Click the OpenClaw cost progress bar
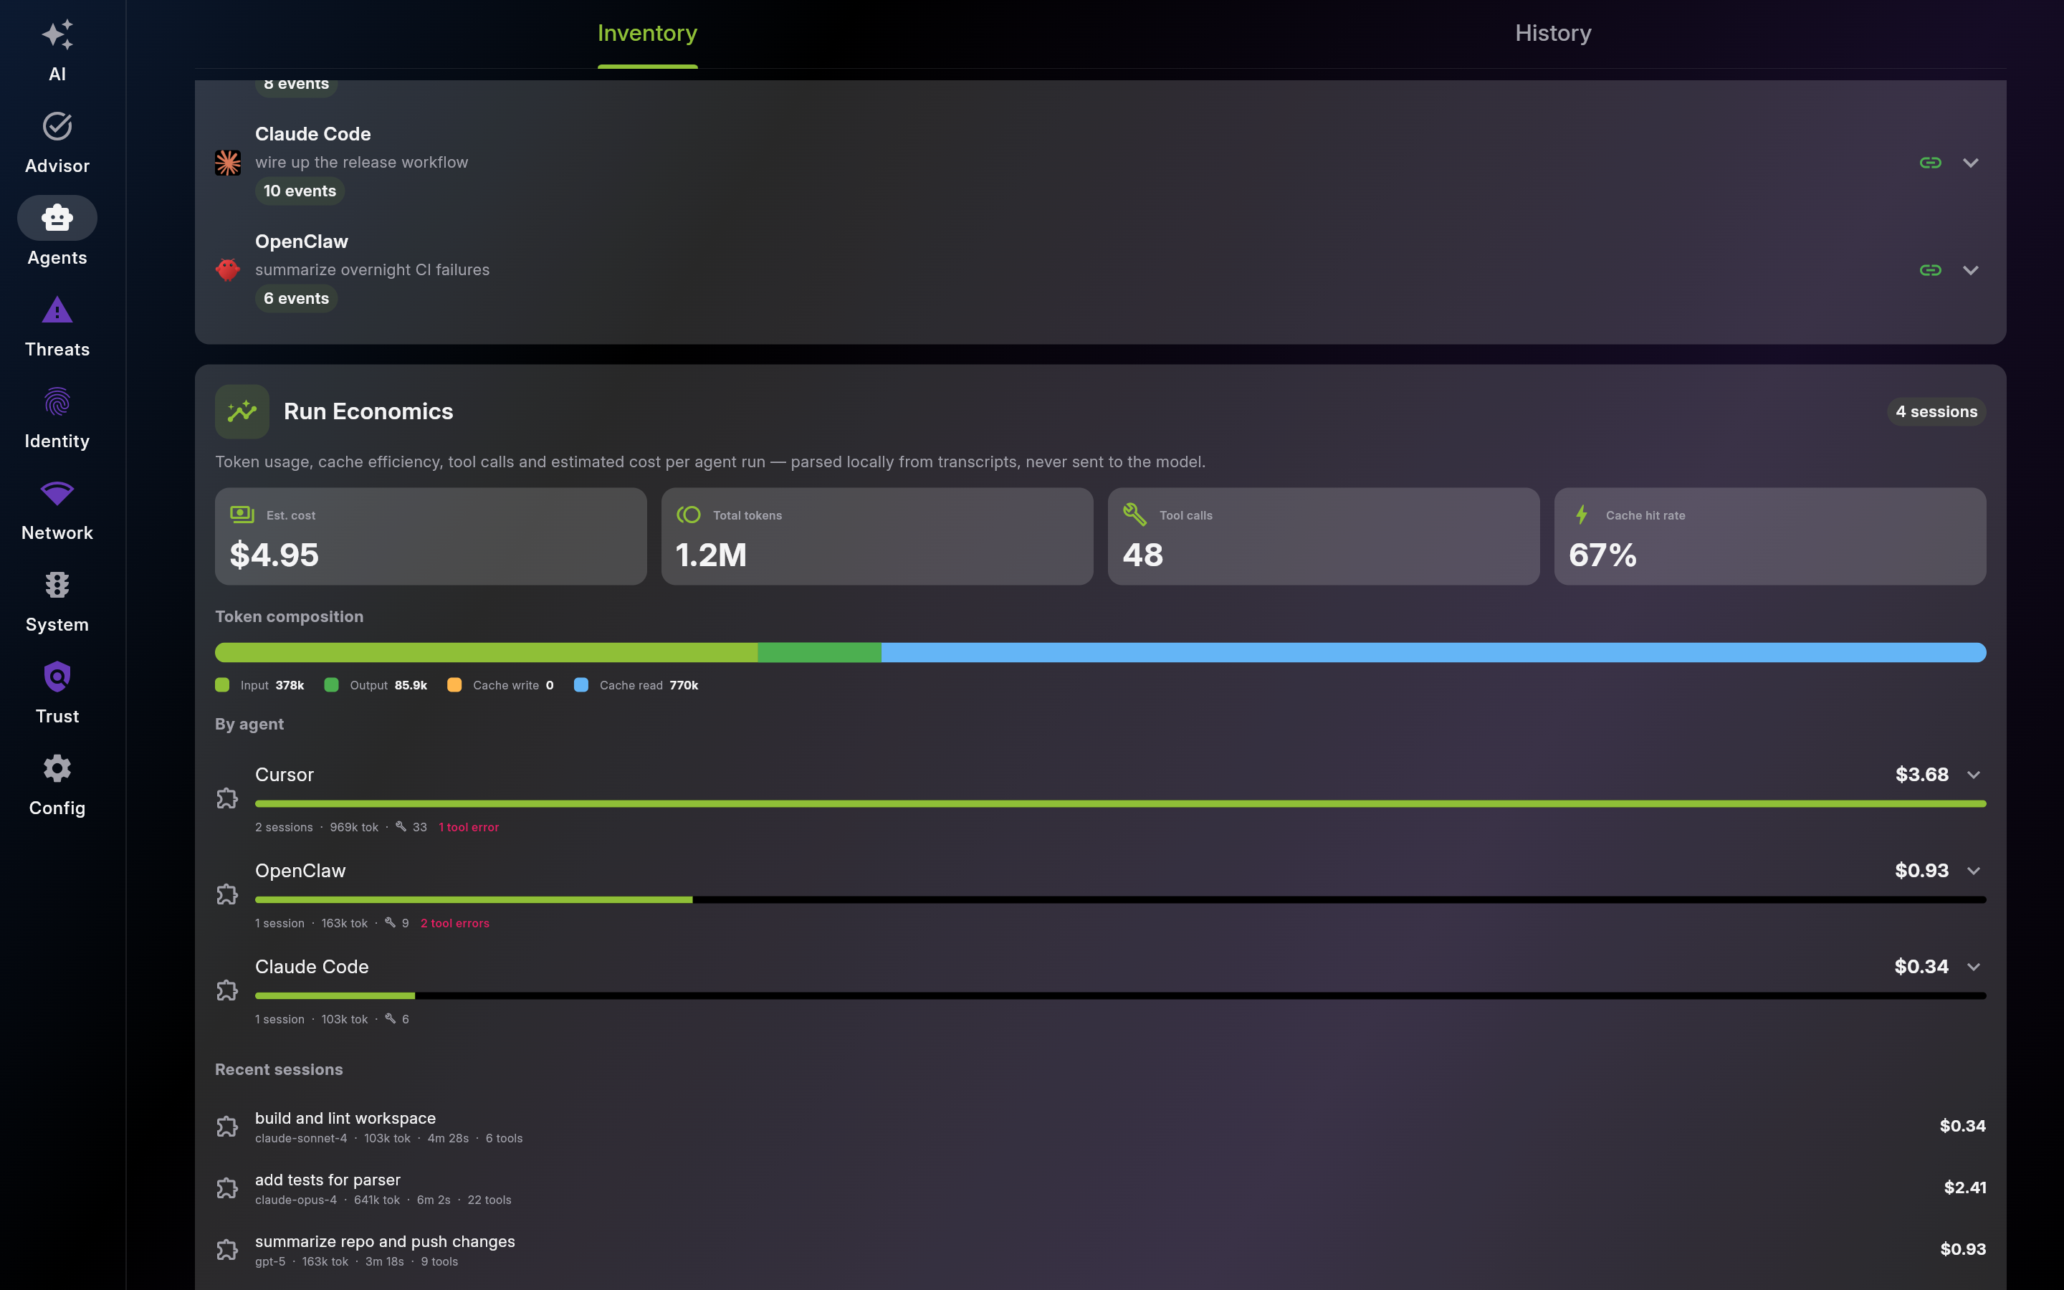 click(x=1121, y=899)
